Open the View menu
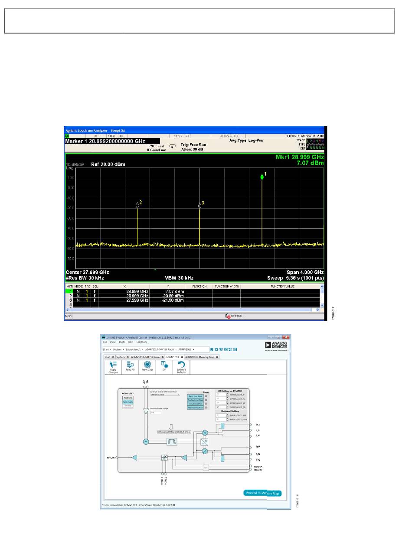412x545 pixels. [x=113, y=342]
